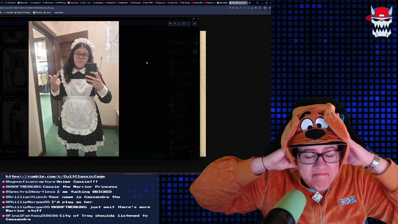Switch to the AstroCyborg tab
398x224 pixels.
[x=98, y=3]
